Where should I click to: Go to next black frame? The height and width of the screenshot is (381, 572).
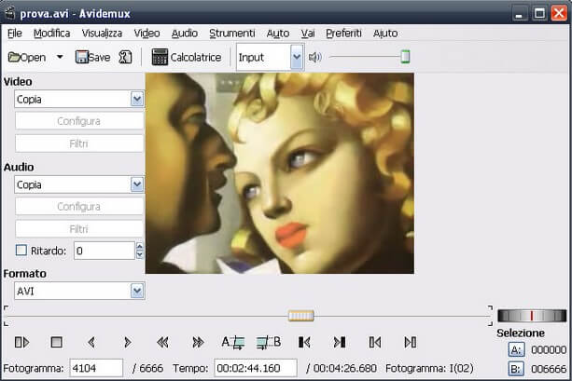point(340,343)
